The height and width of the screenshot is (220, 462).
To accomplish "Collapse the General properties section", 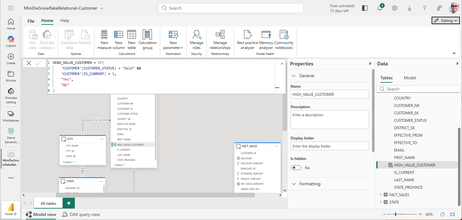I will (294, 76).
